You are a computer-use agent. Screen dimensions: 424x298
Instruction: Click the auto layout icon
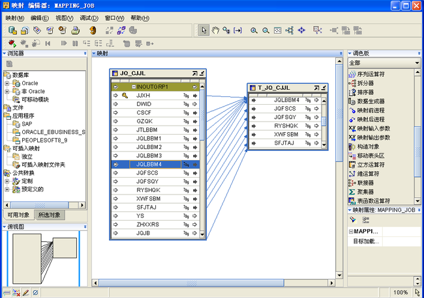(x=290, y=30)
